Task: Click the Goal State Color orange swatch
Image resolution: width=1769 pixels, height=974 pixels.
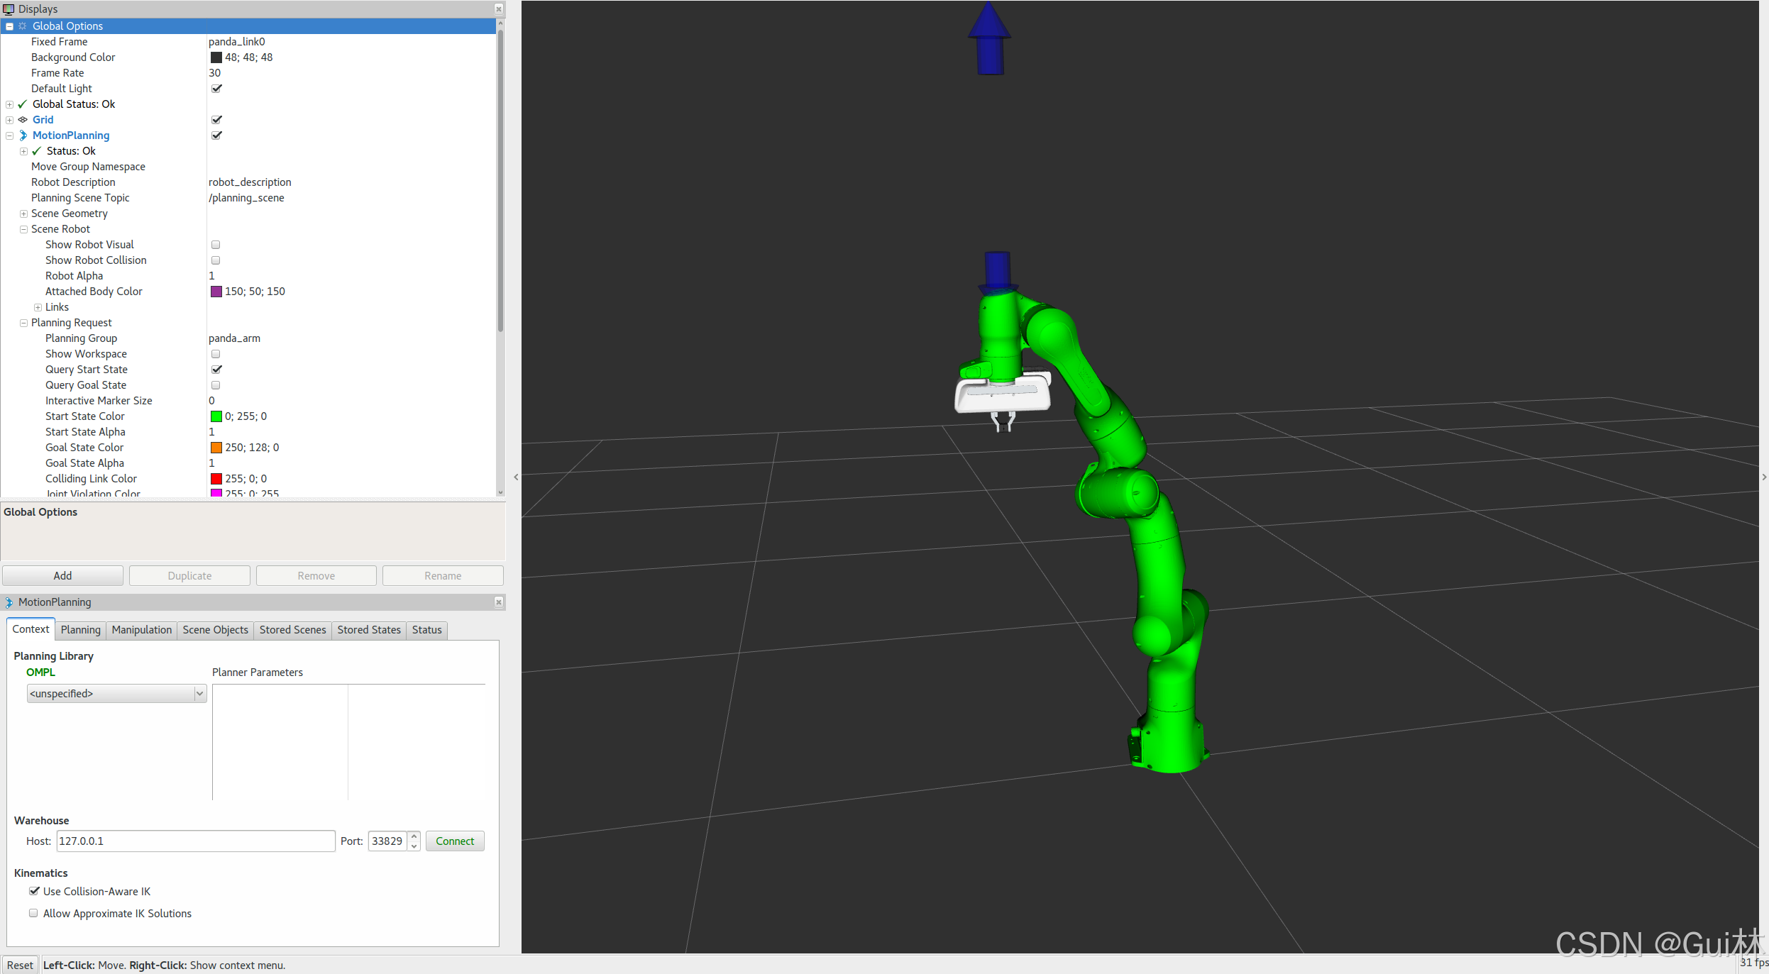Action: click(x=216, y=448)
